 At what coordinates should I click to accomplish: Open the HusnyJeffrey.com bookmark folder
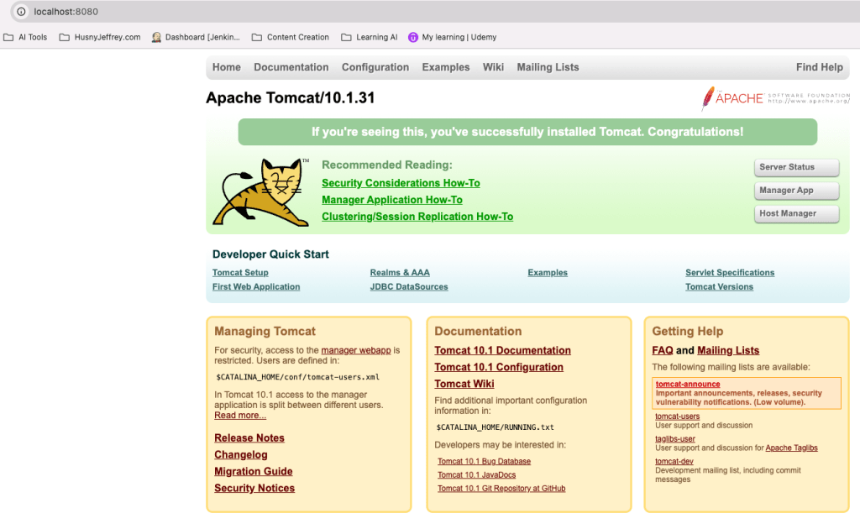tap(100, 37)
